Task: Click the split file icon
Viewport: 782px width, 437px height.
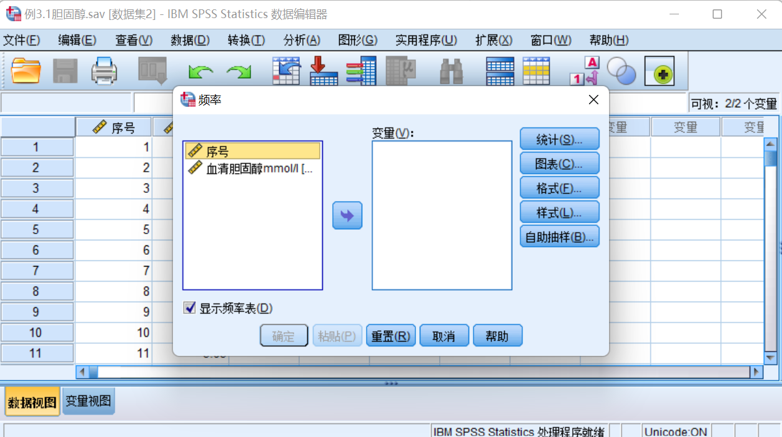Action: click(500, 71)
